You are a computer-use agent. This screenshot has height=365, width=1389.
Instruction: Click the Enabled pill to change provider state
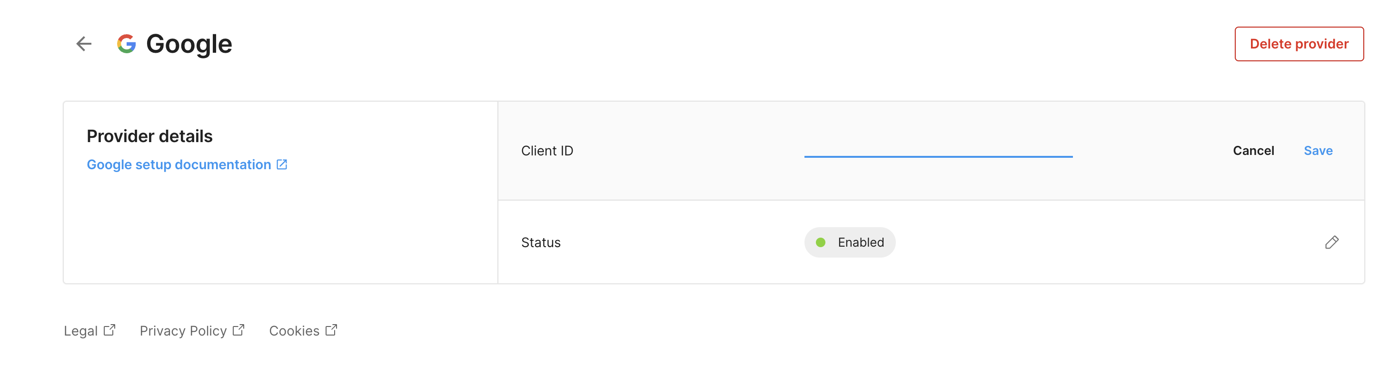pyautogui.click(x=850, y=242)
